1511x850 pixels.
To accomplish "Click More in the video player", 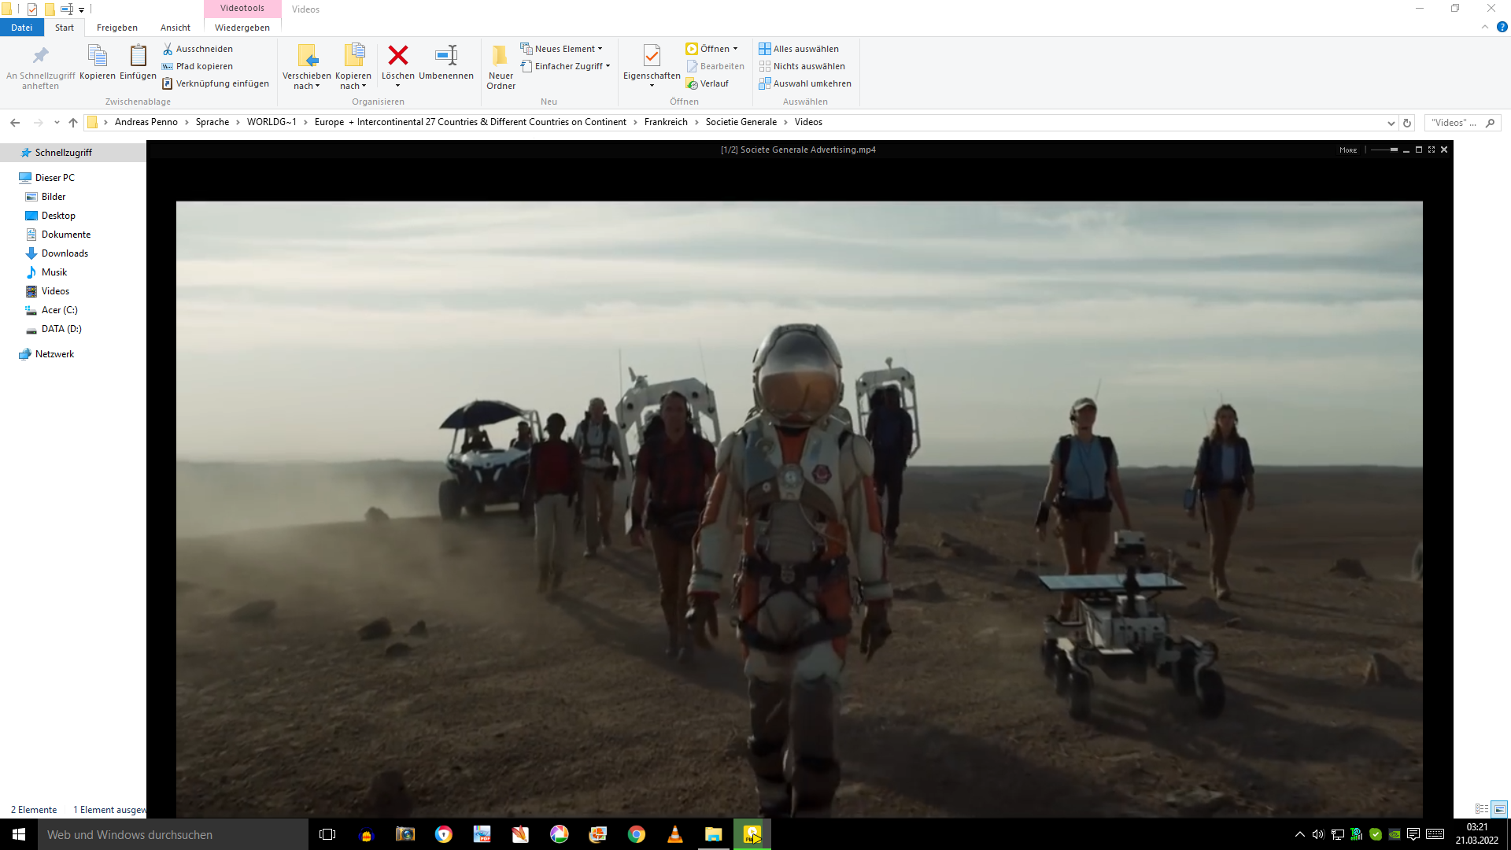I will (1348, 150).
